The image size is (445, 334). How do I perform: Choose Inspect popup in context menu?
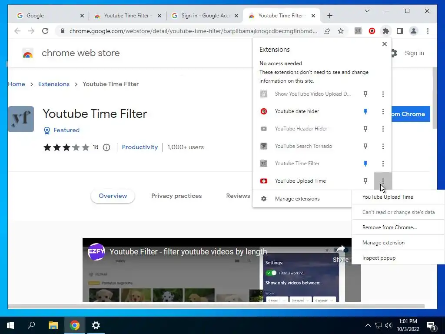coord(398,258)
